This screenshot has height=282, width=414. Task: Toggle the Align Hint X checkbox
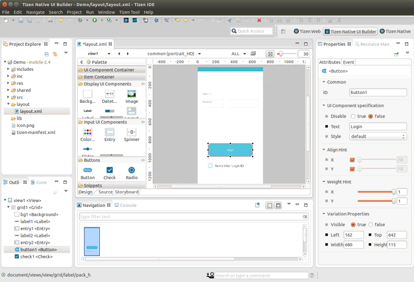352,159
